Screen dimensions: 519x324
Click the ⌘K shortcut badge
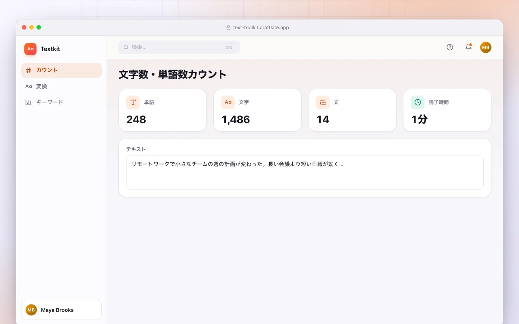(229, 47)
